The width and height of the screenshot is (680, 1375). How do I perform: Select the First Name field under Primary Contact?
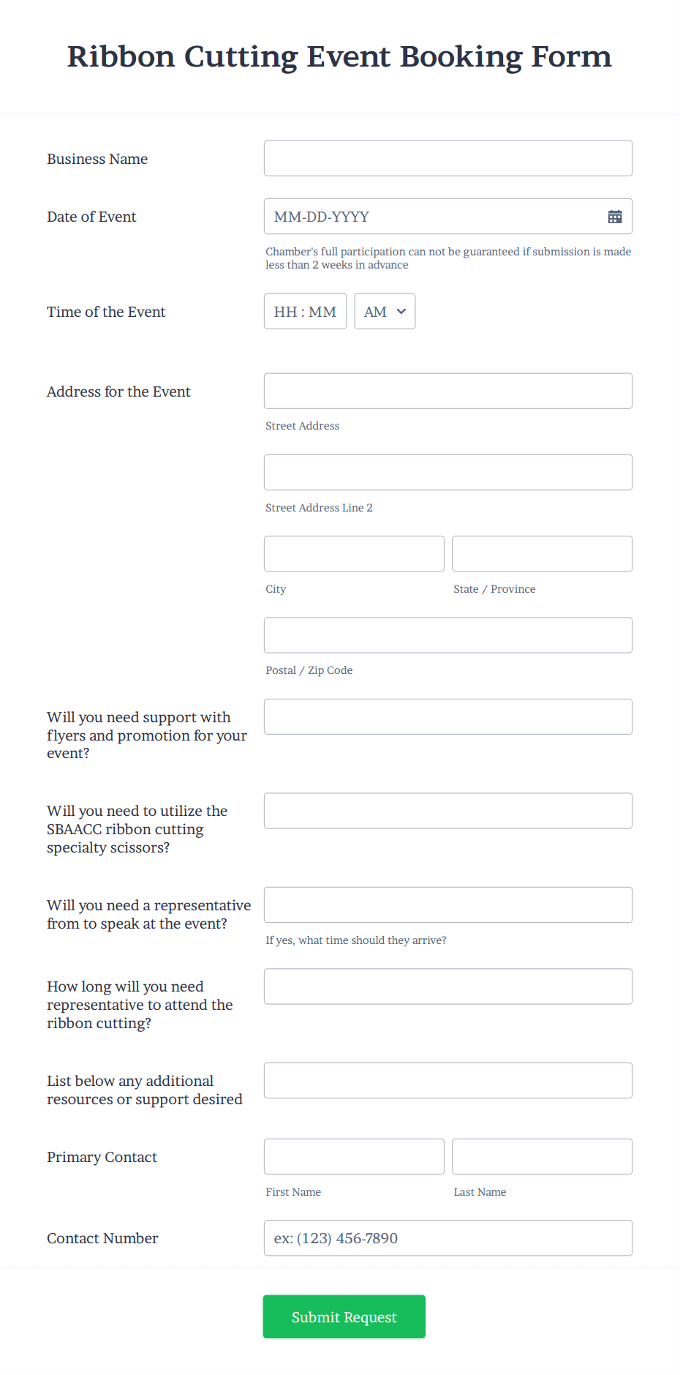353,1156
